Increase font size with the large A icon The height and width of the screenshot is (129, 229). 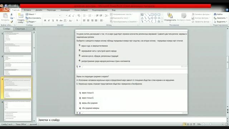70,16
